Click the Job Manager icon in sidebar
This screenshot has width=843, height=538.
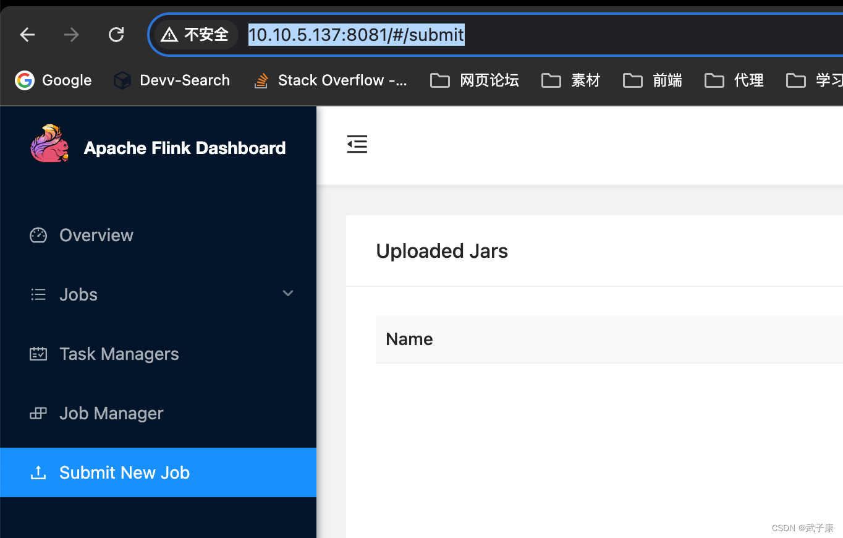tap(38, 413)
